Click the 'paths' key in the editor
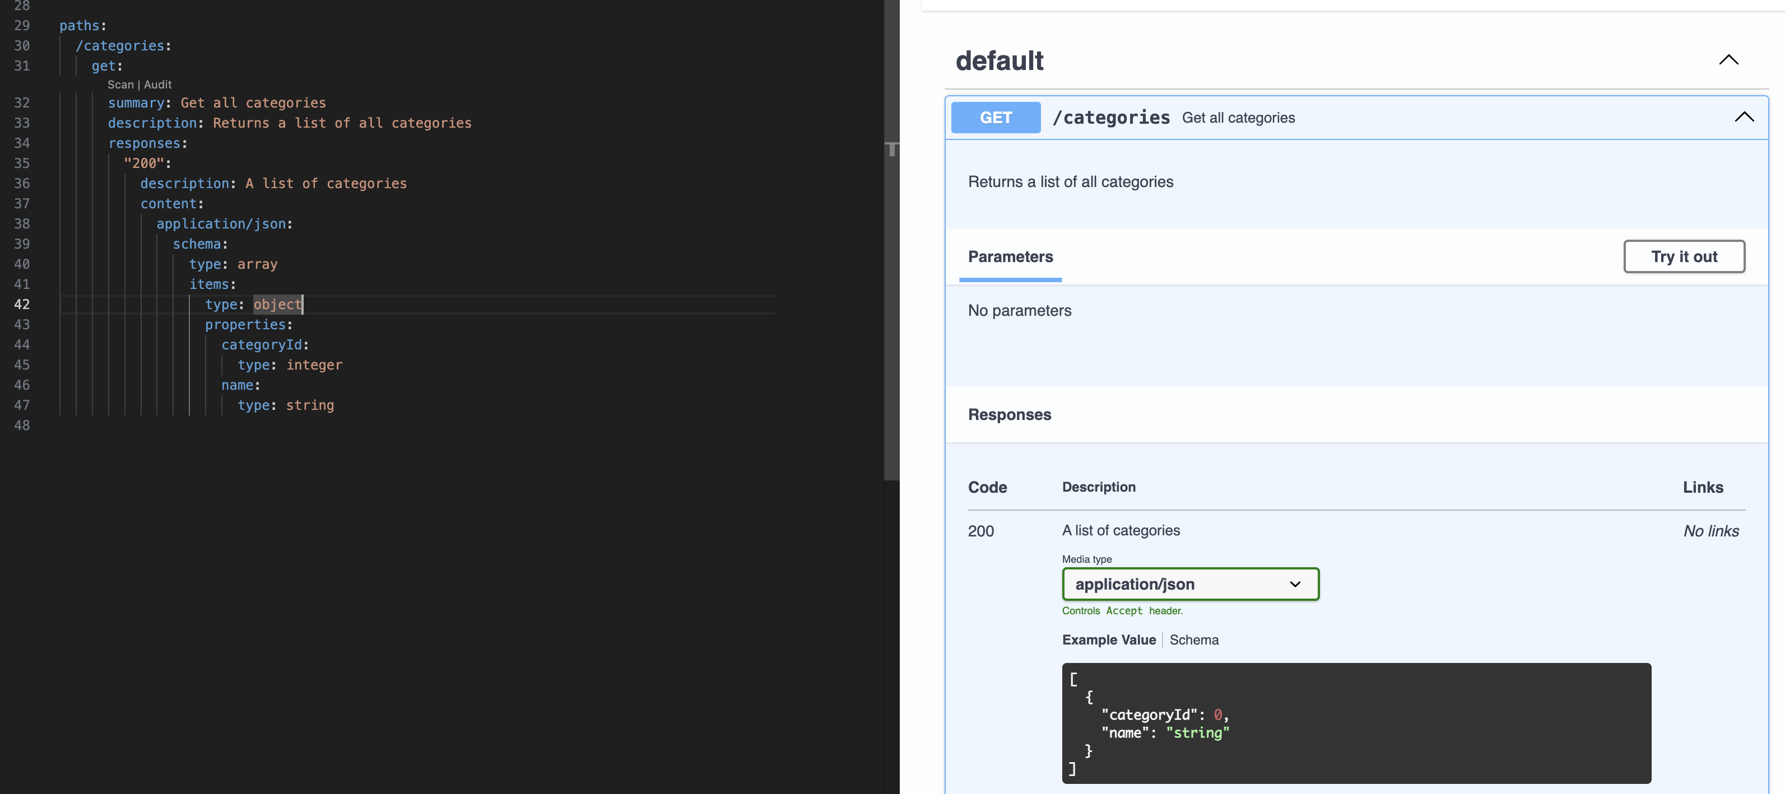The image size is (1785, 794). (x=79, y=26)
